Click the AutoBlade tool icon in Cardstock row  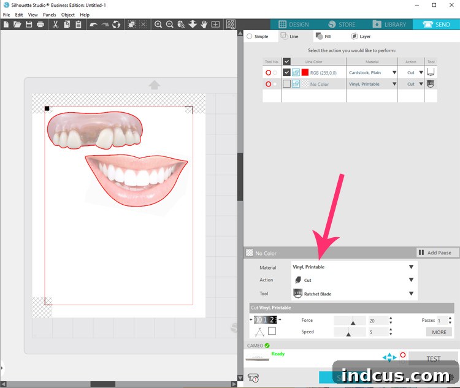[x=431, y=72]
